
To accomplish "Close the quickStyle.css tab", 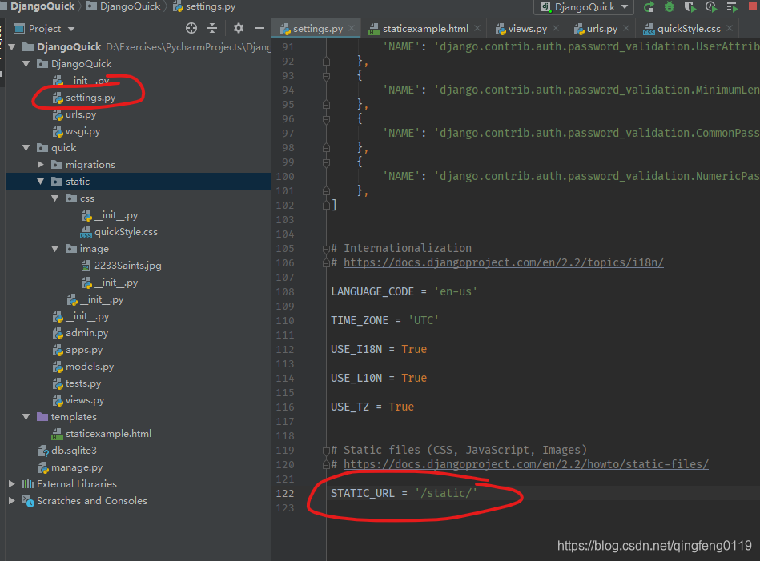I will (x=730, y=28).
